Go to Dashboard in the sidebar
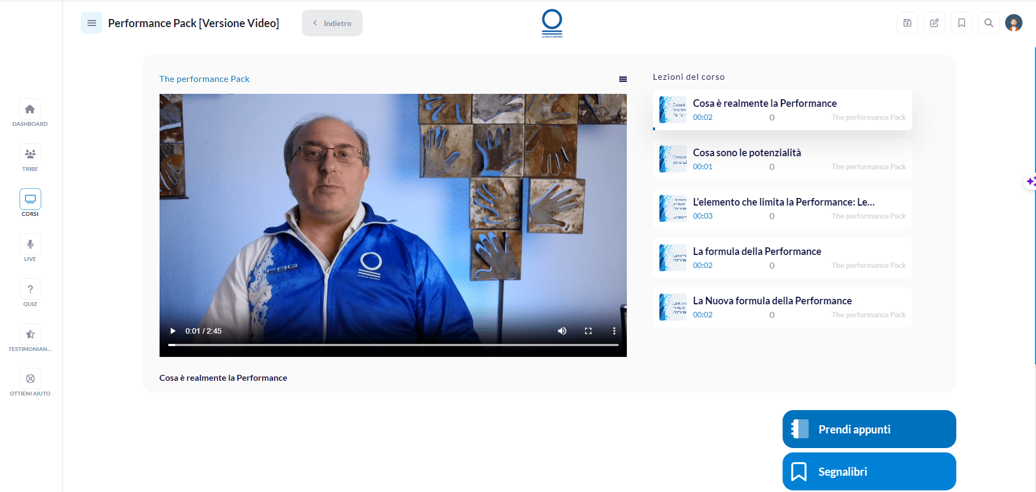Screen dimensions: 1036x492 30,110
